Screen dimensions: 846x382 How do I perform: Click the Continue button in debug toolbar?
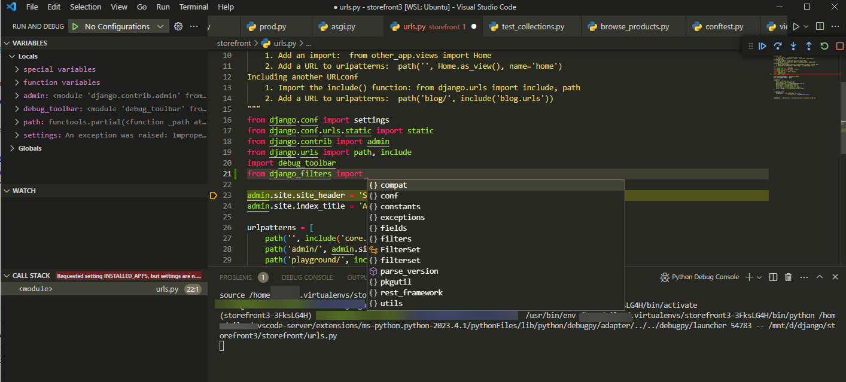click(762, 46)
